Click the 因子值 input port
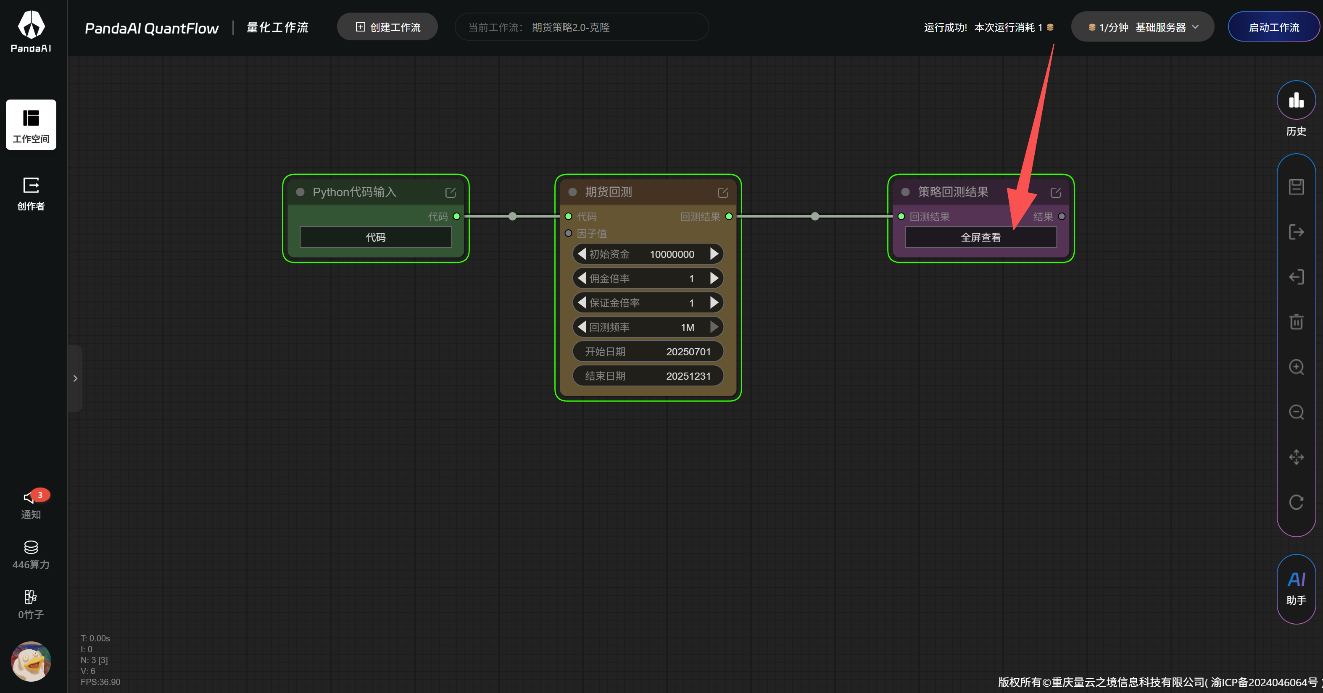Image resolution: width=1323 pixels, height=693 pixels. click(569, 234)
